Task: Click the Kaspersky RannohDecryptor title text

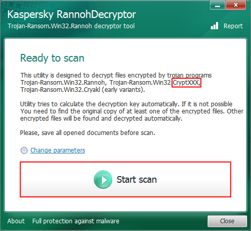Action: (x=71, y=14)
